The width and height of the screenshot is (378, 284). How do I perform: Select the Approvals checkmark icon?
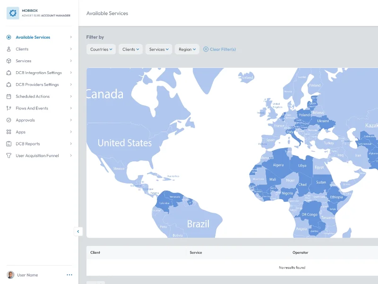pos(10,120)
